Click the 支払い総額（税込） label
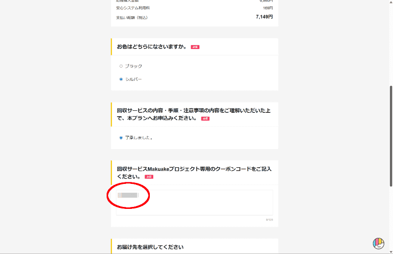Viewport: 393px width, 254px height. 132,18
